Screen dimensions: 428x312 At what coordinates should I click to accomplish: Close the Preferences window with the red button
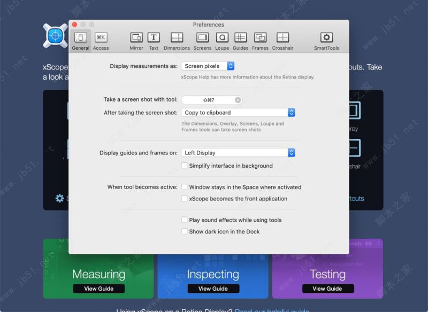74,25
